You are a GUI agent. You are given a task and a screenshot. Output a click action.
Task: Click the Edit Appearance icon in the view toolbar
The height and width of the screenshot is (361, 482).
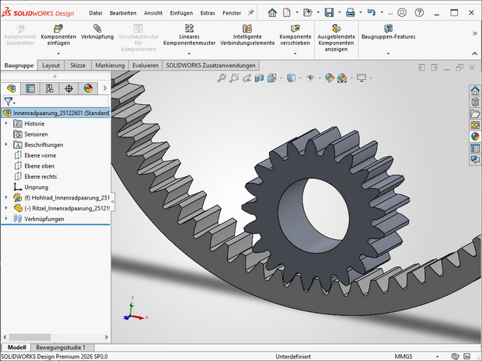(330, 78)
